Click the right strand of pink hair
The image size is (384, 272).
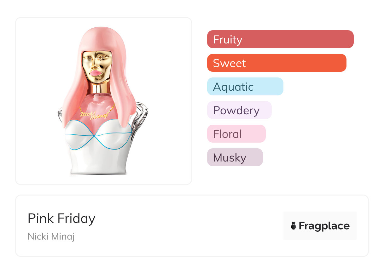(125, 101)
